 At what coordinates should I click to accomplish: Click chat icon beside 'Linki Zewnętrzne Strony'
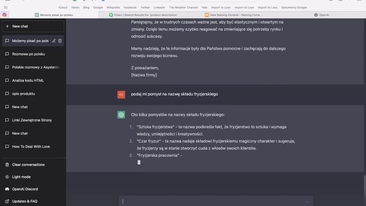(x=7, y=120)
